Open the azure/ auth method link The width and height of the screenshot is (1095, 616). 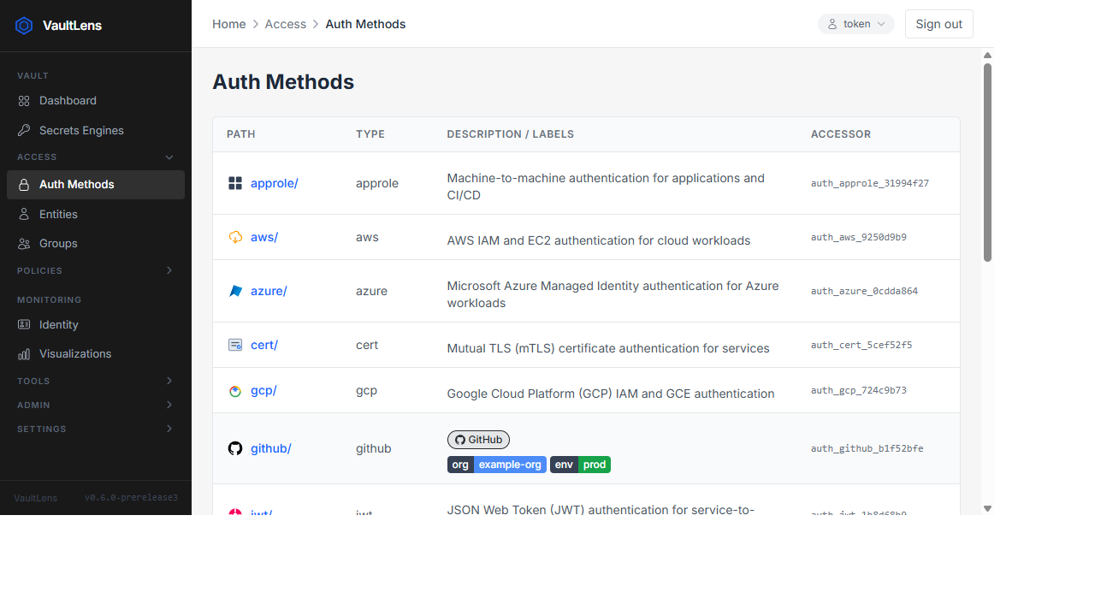269,291
